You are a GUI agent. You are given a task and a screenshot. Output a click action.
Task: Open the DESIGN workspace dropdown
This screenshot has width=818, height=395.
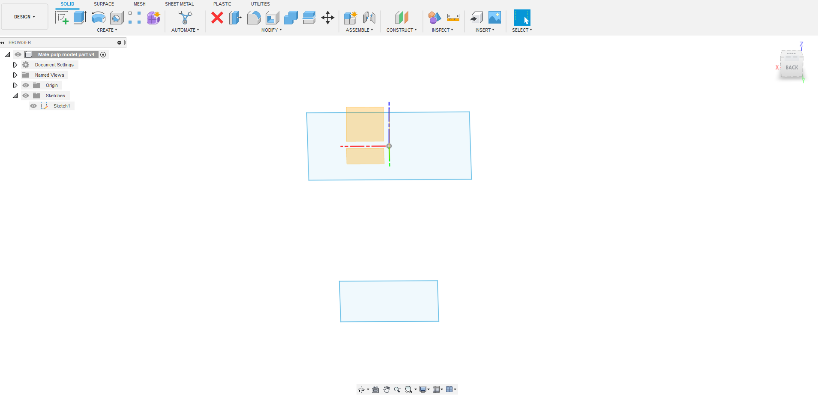pyautogui.click(x=24, y=17)
